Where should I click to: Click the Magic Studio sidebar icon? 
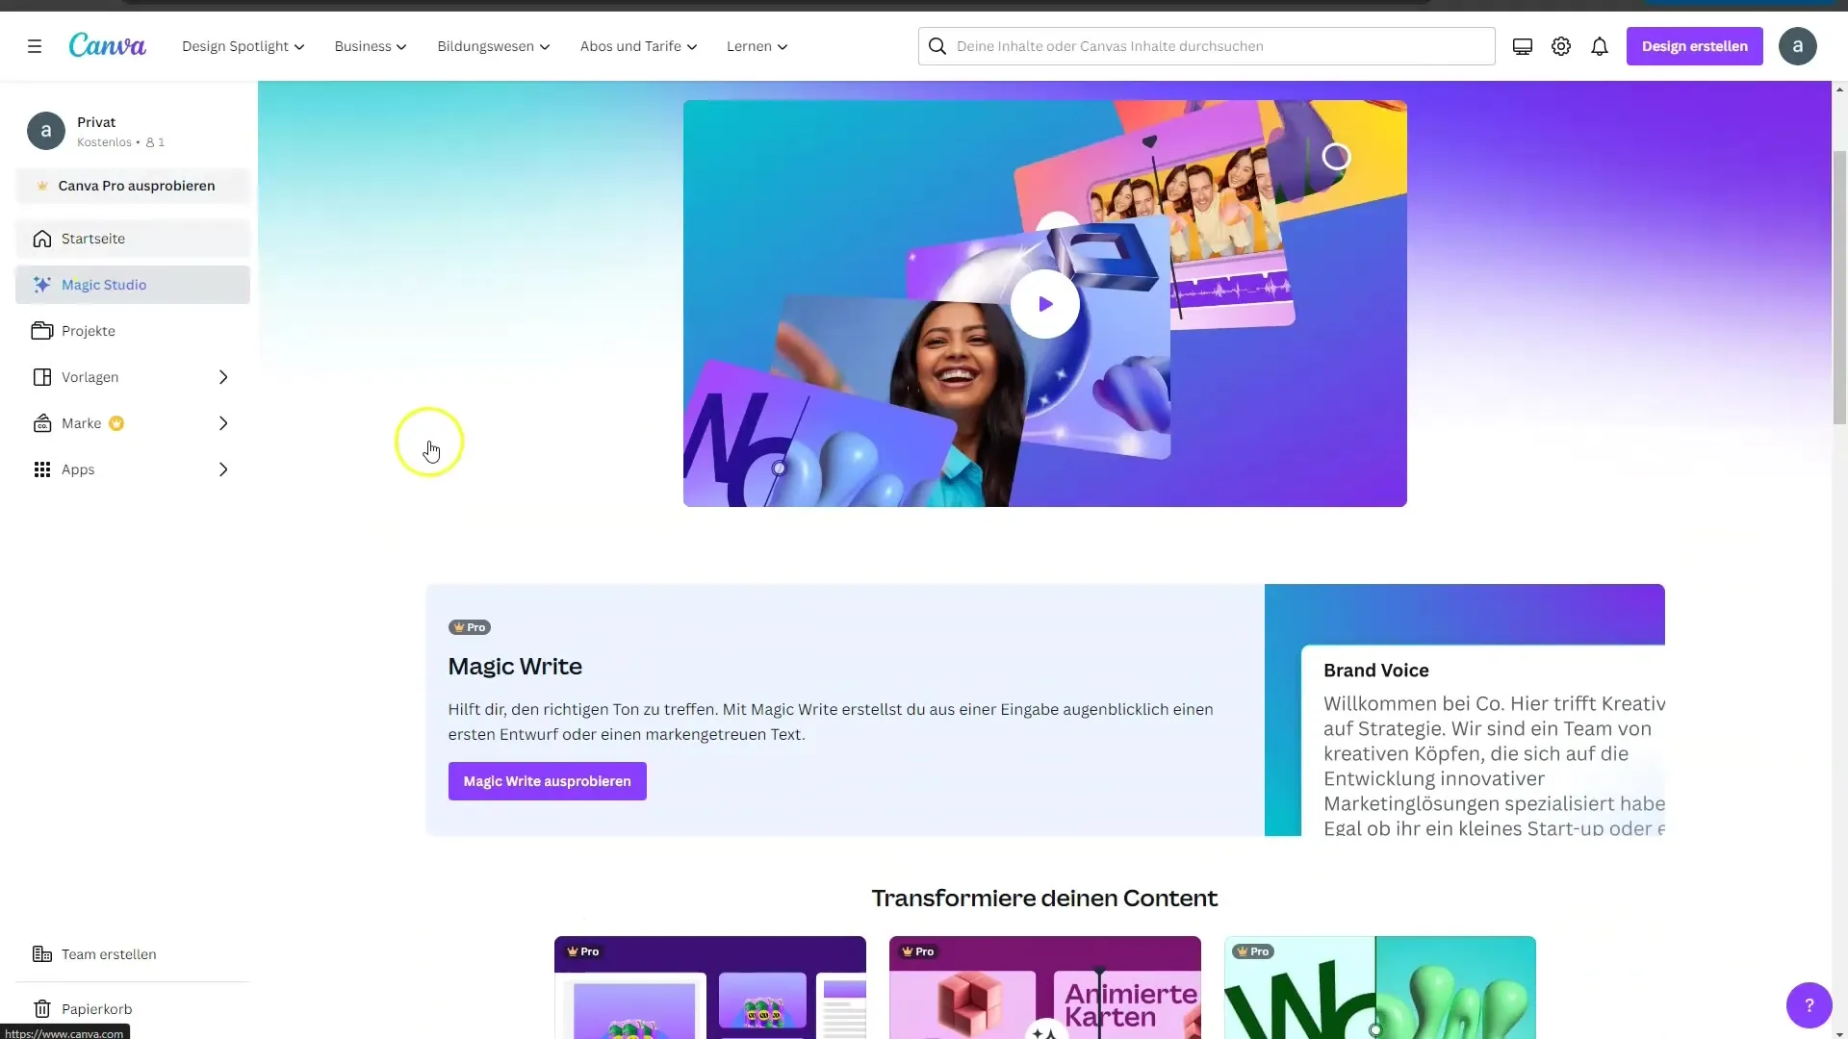click(x=40, y=283)
